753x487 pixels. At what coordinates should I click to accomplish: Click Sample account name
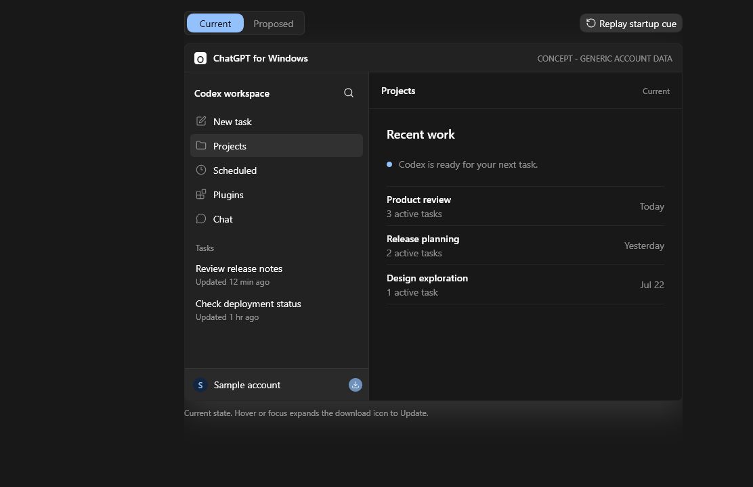pos(247,386)
